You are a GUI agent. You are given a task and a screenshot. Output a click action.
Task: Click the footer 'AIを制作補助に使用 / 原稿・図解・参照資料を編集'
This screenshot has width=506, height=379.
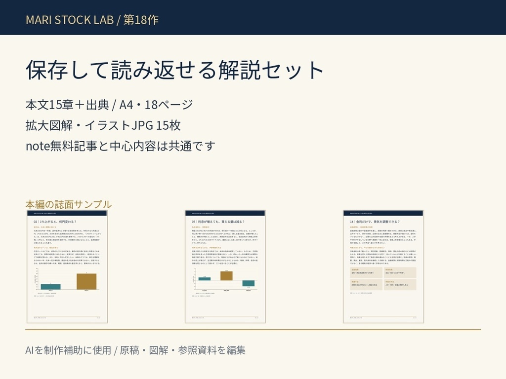pos(135,350)
